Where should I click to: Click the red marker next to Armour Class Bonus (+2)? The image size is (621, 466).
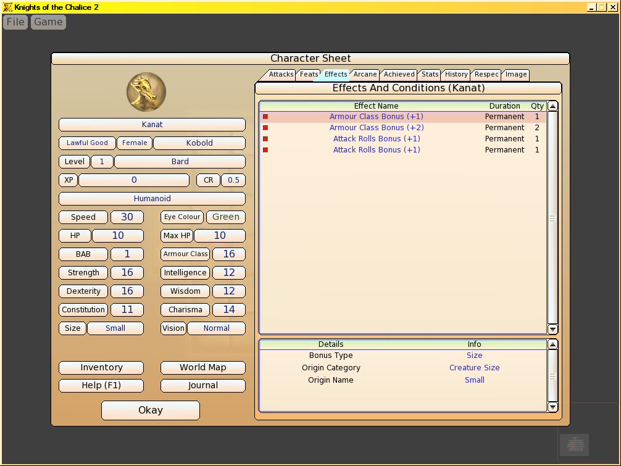tap(265, 128)
